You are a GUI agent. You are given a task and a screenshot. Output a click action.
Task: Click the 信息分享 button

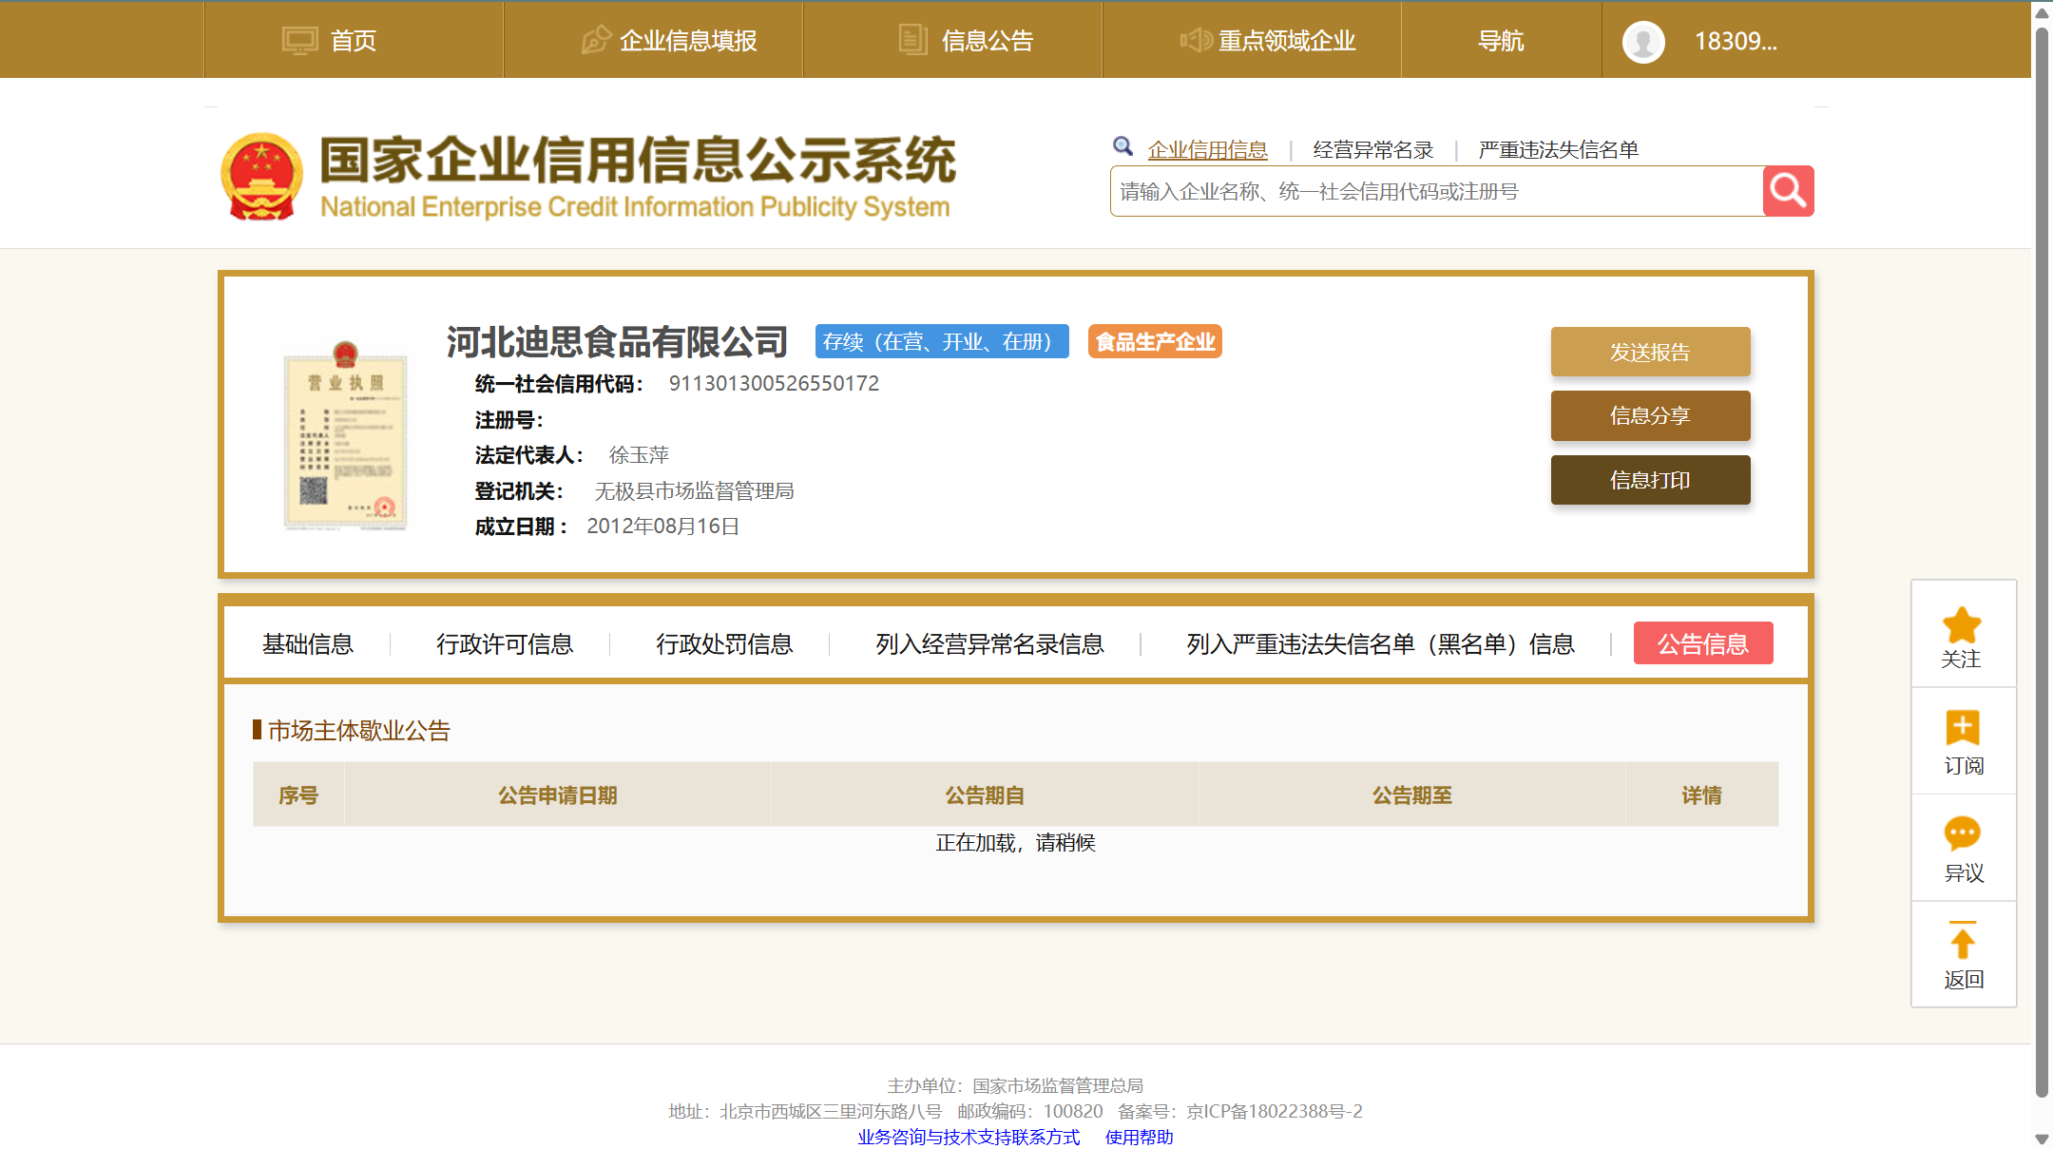[x=1650, y=415]
